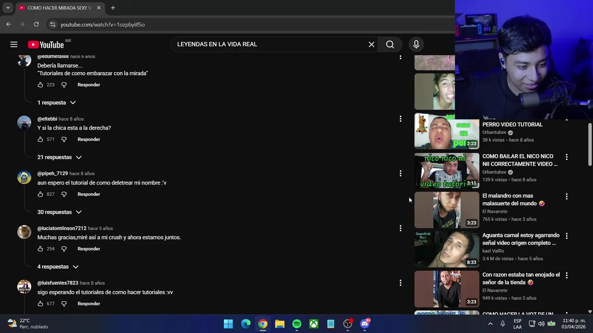Image resolution: width=593 pixels, height=333 pixels.
Task: Expand the 30 respuestas thread
Action: pyautogui.click(x=59, y=212)
